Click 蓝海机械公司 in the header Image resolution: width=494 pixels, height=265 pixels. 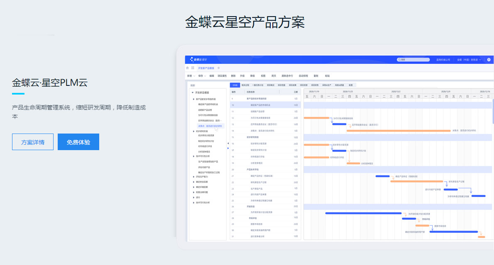click(x=443, y=59)
